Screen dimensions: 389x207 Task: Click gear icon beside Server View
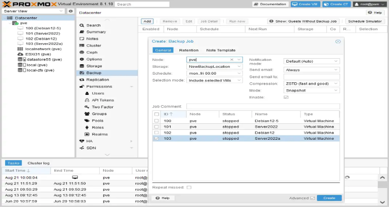[71, 11]
